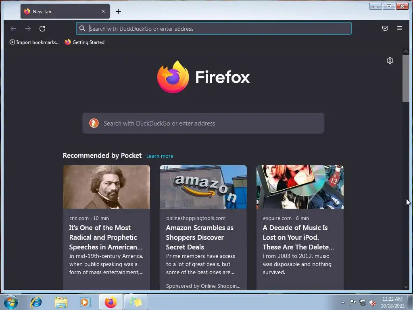Click 'Sponsored by Online Shoppin...' label
The width and height of the screenshot is (413, 310).
(x=203, y=286)
